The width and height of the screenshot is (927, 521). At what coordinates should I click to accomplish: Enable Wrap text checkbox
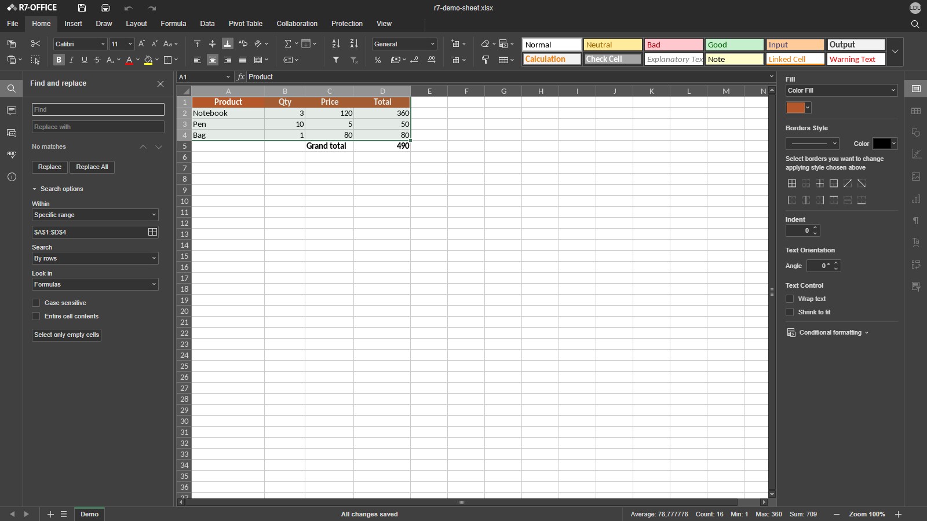[790, 299]
